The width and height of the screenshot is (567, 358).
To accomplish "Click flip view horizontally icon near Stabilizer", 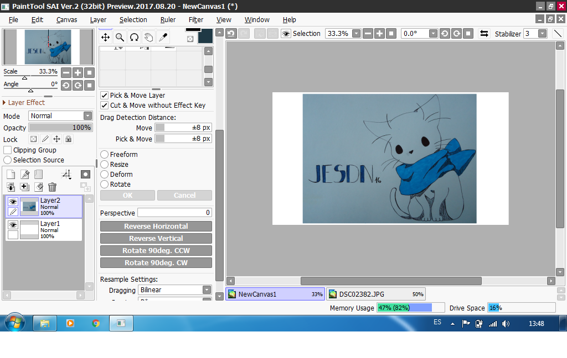I will click(484, 34).
